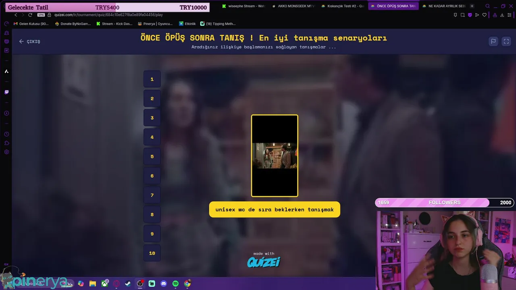Toggle the VPN badge in address bar
This screenshot has height=290, width=516.
[41, 15]
